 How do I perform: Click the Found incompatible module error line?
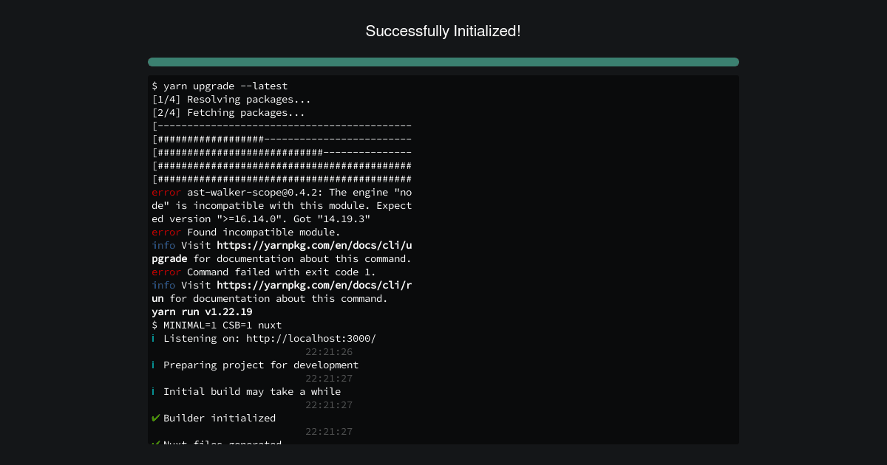(x=246, y=232)
